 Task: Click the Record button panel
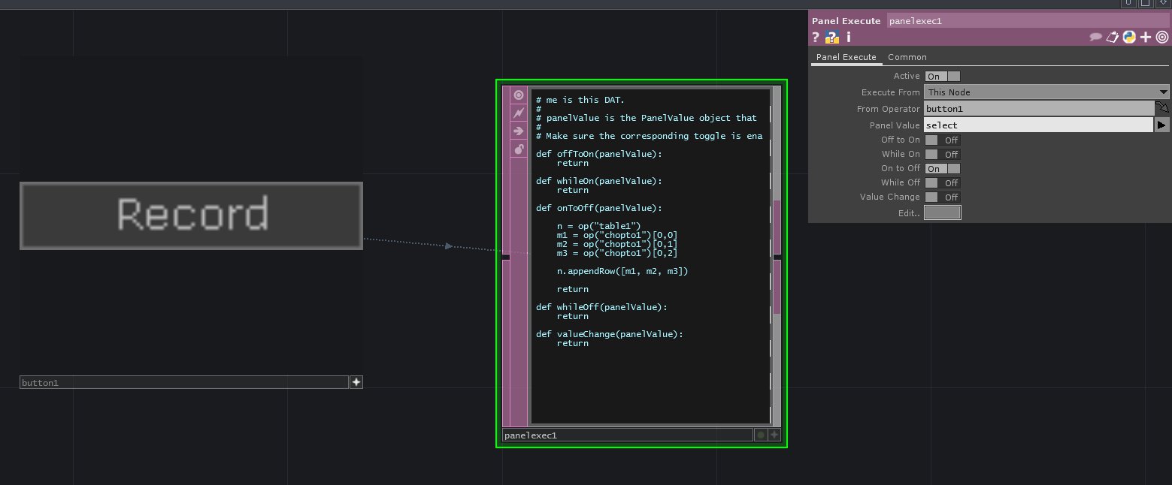click(x=191, y=215)
